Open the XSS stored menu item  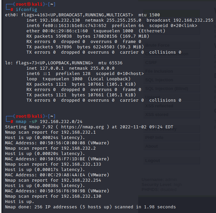tap(157, 115)
